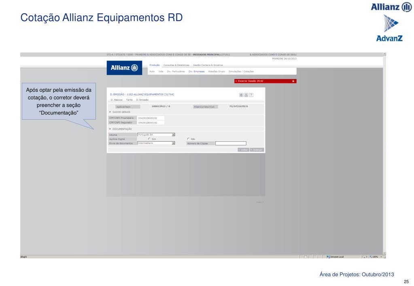The height and width of the screenshot is (286, 414).
Task: Click the Avançar button
Action: coord(257,150)
